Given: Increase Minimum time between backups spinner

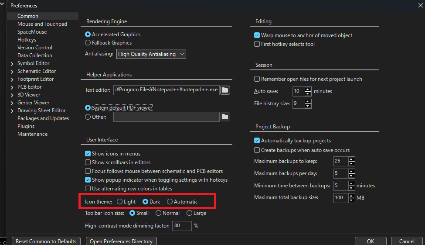Looking at the screenshot, I should tap(351, 183).
